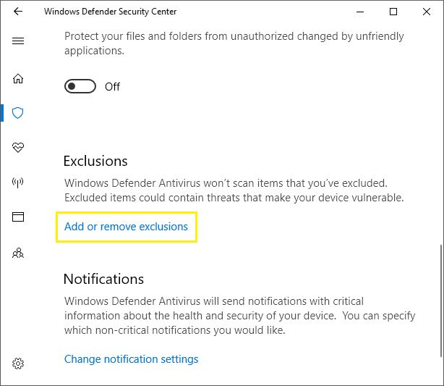
Task: Open App & browser control window icon
Action: click(18, 217)
